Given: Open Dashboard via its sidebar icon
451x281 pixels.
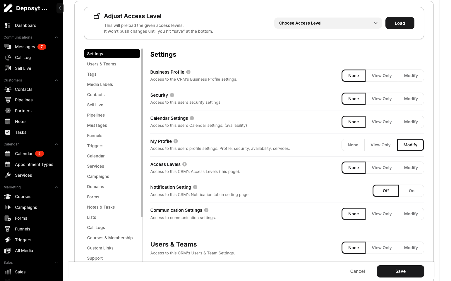Looking at the screenshot, I should pyautogui.click(x=8, y=25).
